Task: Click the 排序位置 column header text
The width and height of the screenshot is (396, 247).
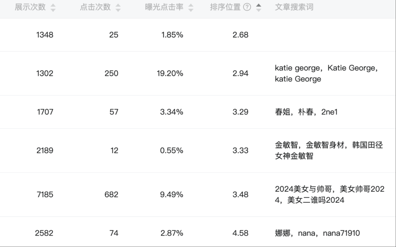Action: point(225,7)
